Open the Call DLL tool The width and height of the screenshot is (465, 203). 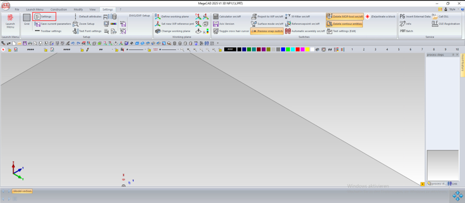[x=440, y=16]
